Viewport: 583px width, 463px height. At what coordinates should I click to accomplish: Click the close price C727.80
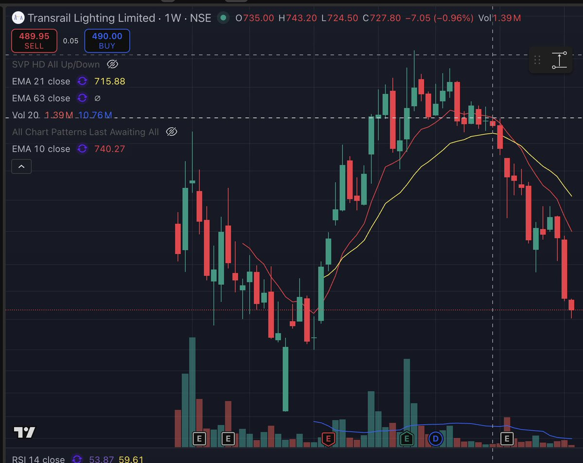382,18
